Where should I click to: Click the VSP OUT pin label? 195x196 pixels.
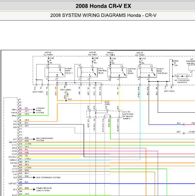coord(13,183)
